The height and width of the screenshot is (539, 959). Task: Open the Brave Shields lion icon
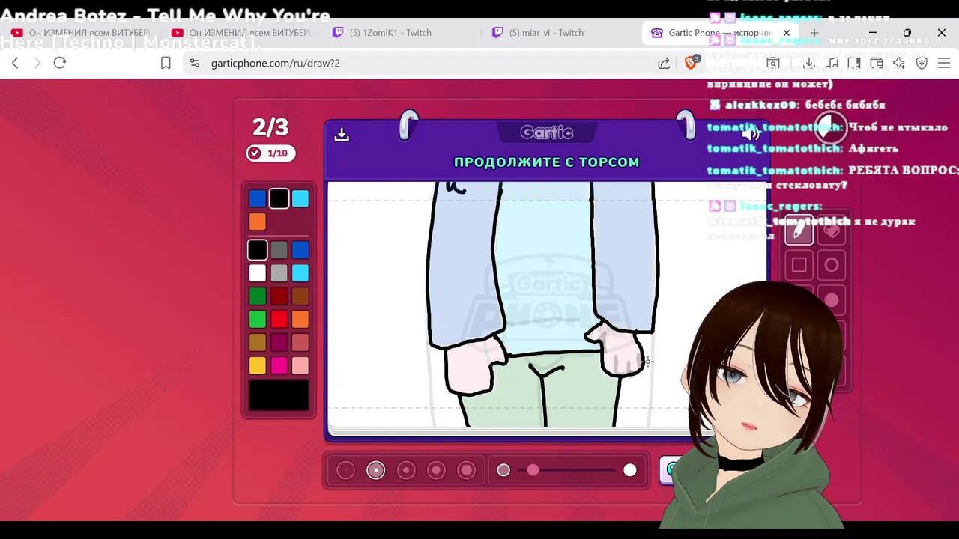[691, 63]
